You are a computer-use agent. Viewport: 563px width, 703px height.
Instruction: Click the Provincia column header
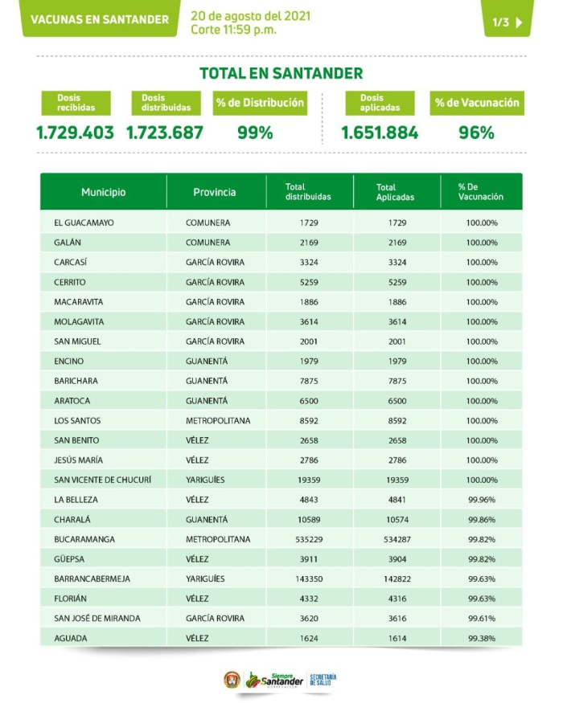pos(215,192)
